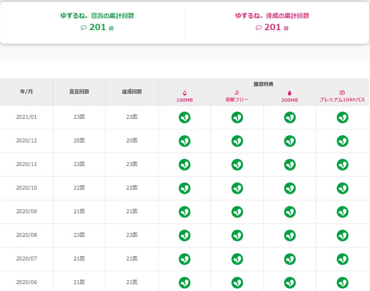370x291 pixels.
Task: Click 200MB badge icon for 2020/07
Action: 290,259
